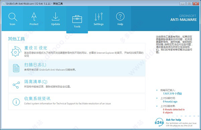201x130 pixels.
Task: Select the Tools briefcase icon
Action: [x=77, y=19]
